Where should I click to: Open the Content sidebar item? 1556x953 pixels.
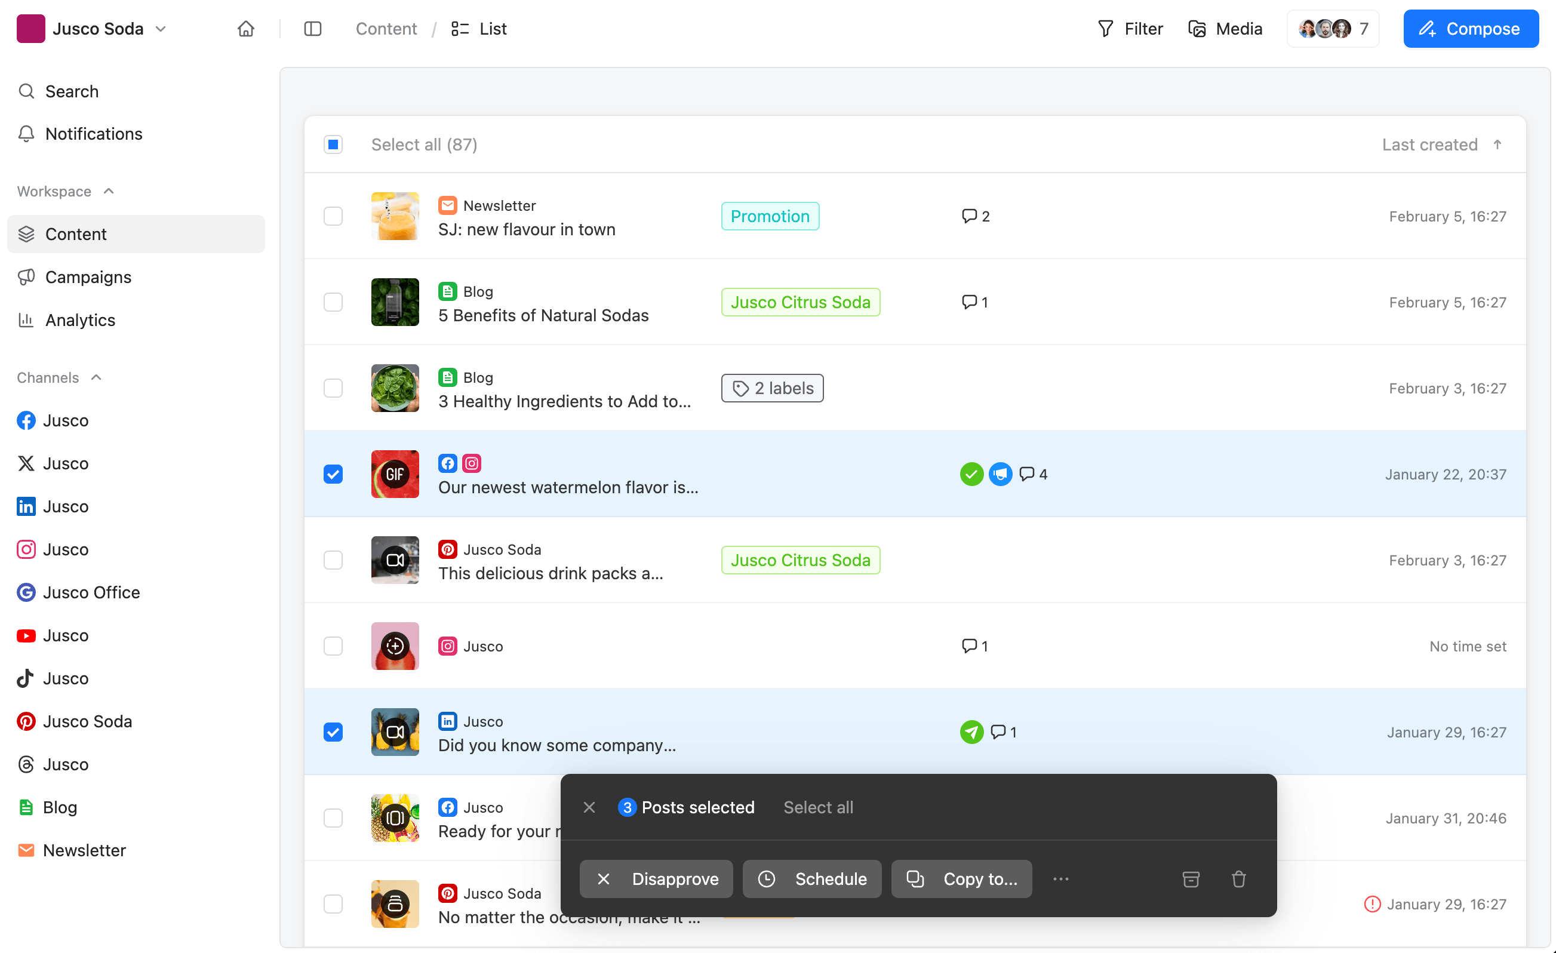coord(136,234)
